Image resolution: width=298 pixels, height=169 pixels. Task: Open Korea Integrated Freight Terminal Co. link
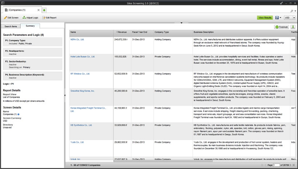point(88,110)
